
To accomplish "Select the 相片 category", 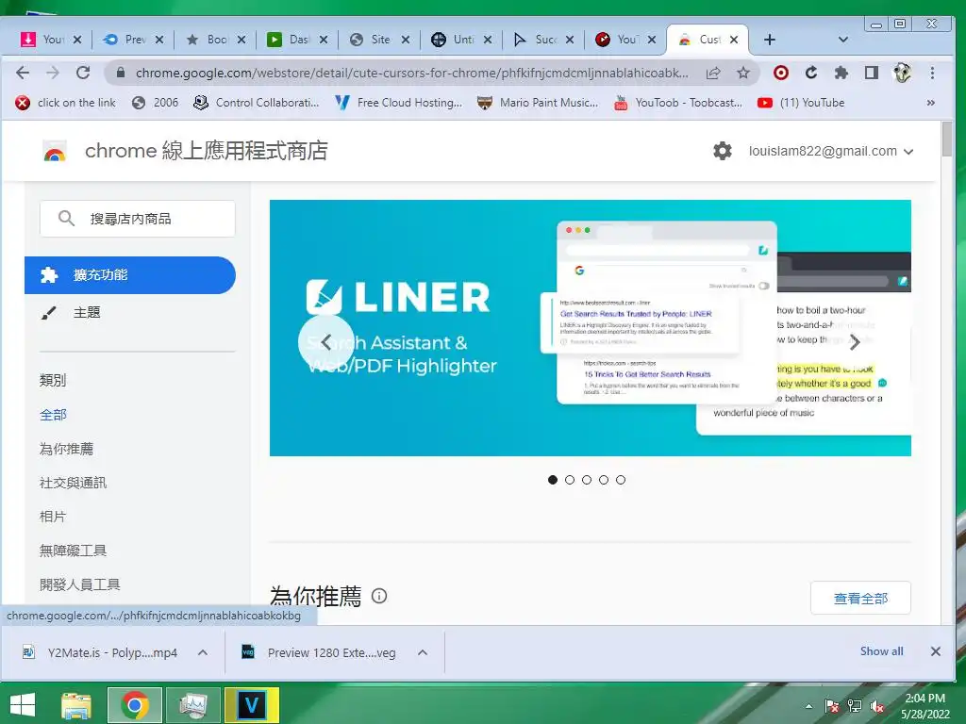I will tap(53, 517).
